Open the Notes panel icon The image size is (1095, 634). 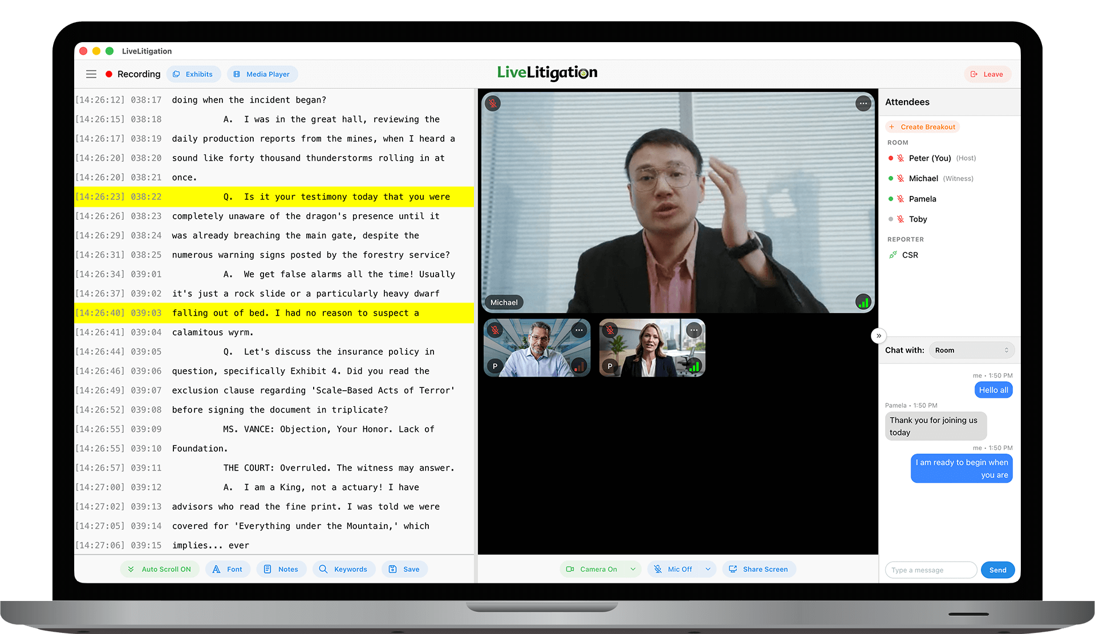tap(268, 569)
